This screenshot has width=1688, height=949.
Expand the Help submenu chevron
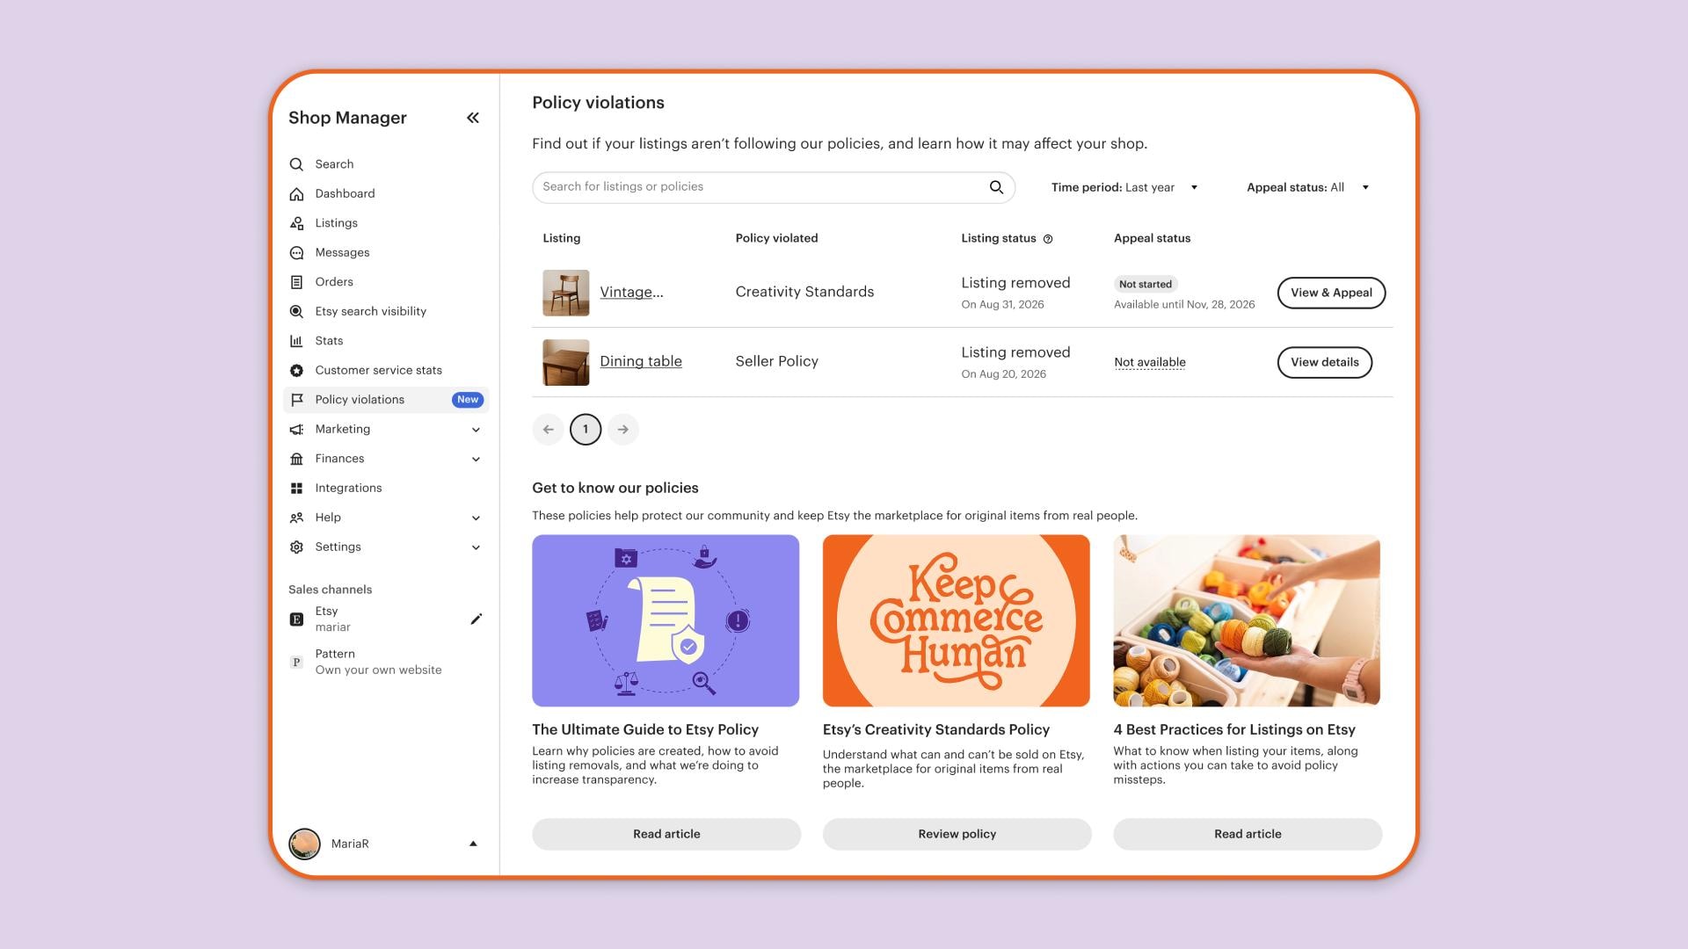pyautogui.click(x=476, y=518)
